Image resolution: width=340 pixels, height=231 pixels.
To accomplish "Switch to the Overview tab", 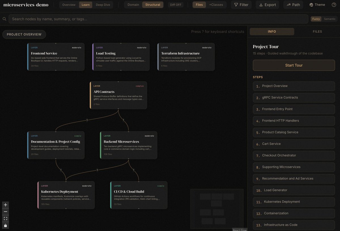I will 69,5.
